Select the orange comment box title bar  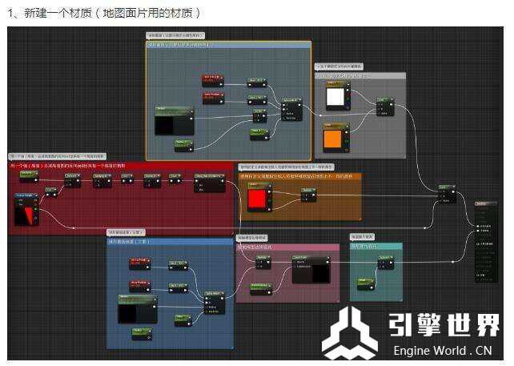(x=299, y=175)
